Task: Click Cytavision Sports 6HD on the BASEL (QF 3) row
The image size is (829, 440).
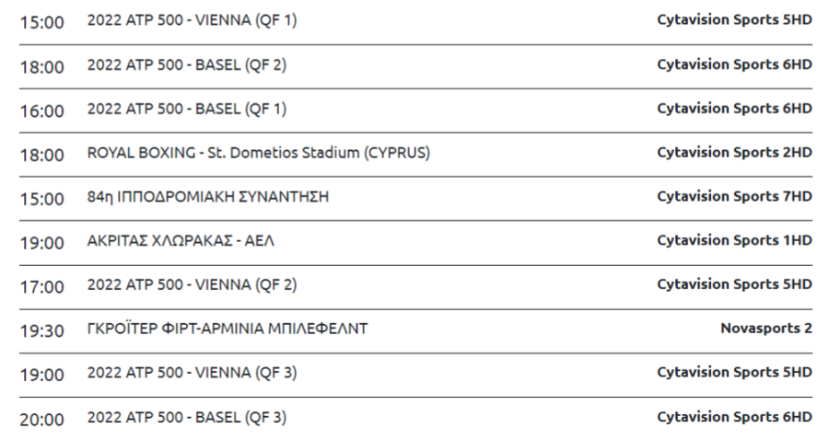Action: point(734,417)
